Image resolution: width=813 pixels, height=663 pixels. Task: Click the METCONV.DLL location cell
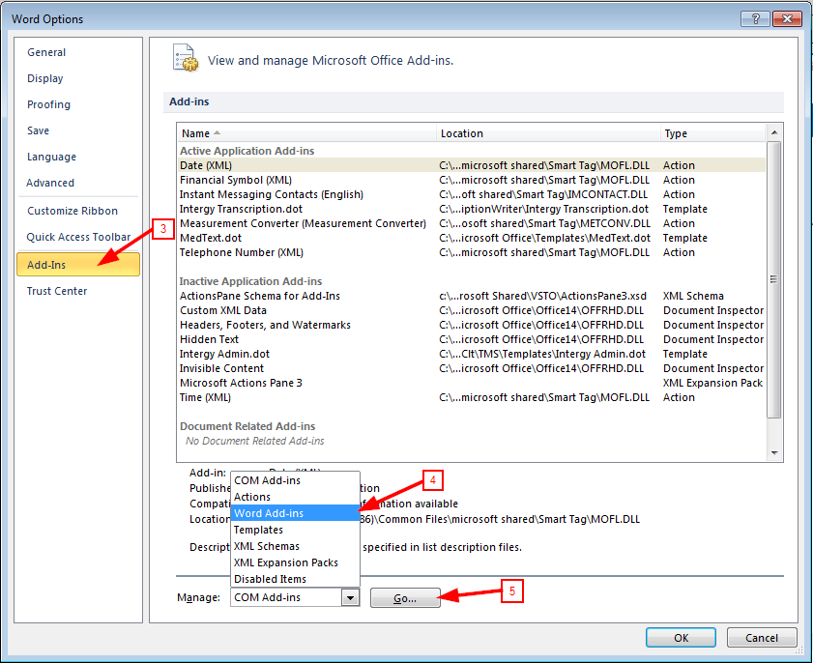[x=544, y=223]
